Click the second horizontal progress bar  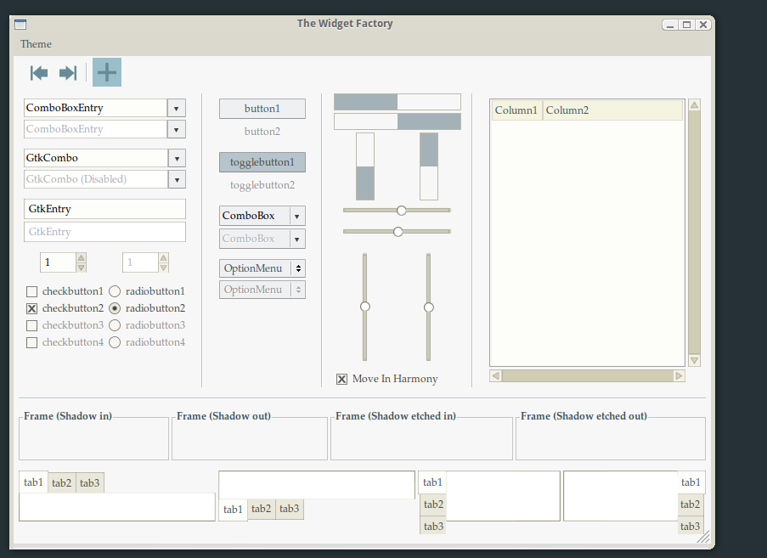[x=398, y=121]
